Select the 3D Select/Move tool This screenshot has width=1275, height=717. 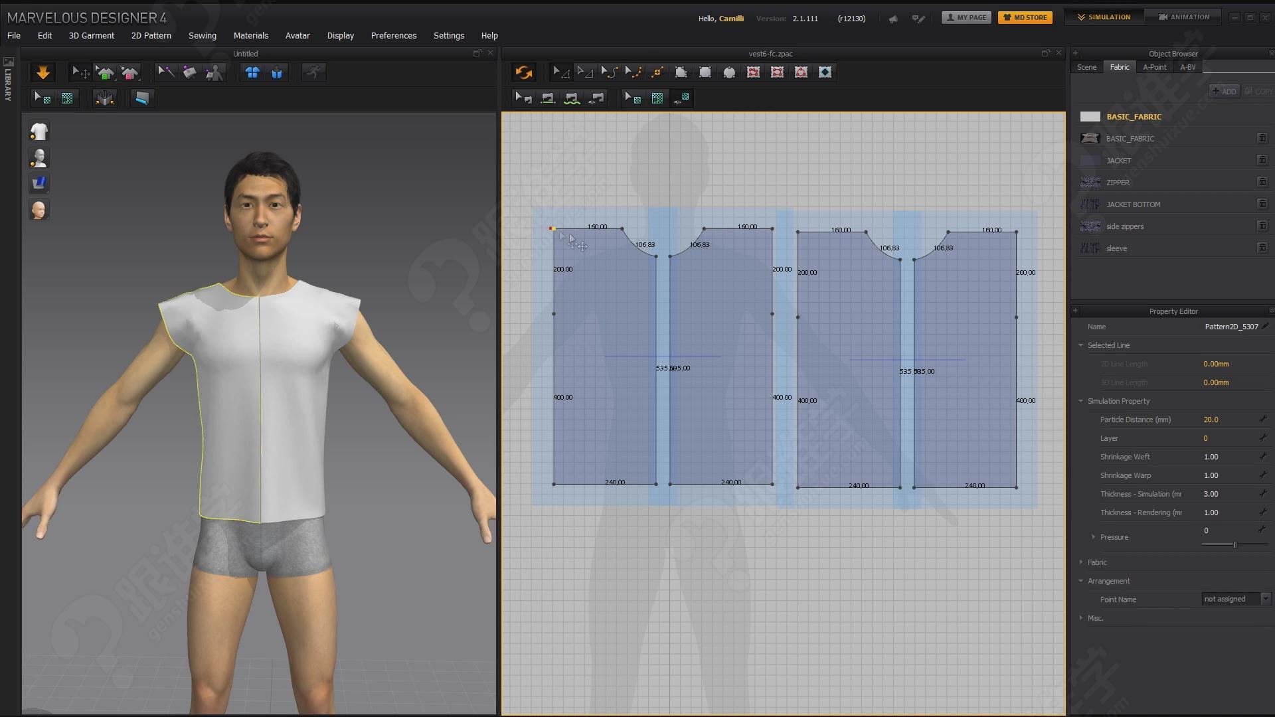click(x=80, y=72)
